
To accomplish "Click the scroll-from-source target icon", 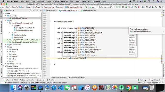I will (x=30, y=10).
